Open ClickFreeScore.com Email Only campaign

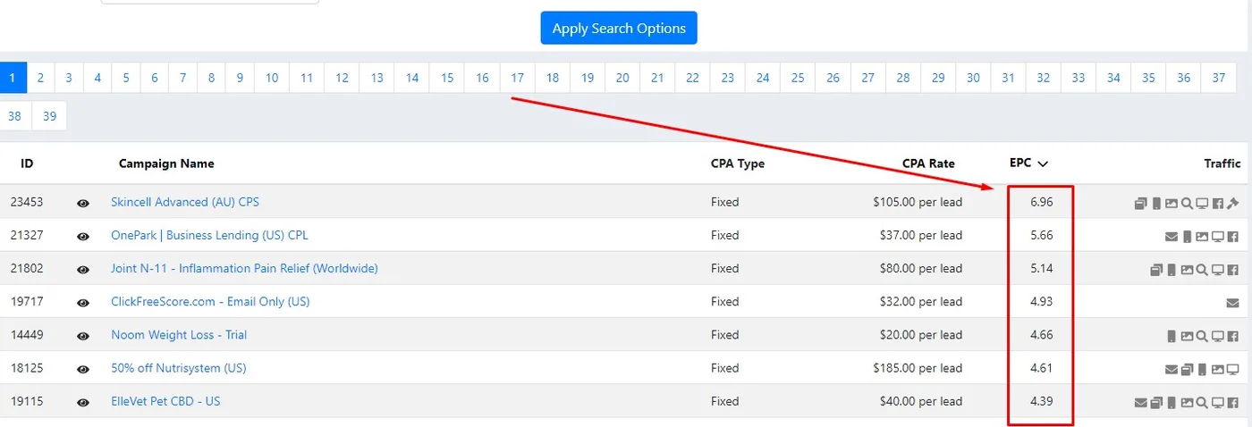[210, 301]
